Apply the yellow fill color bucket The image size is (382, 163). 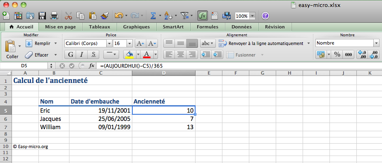(129, 55)
